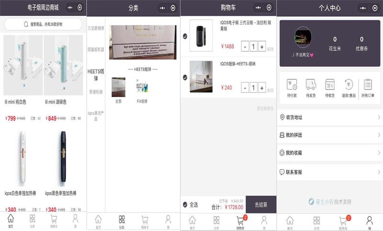Screen dimensions: 383x231
Task: Toggle checkbox for IQOS烟弹-HEETS-原味 item
Action: pos(185,77)
